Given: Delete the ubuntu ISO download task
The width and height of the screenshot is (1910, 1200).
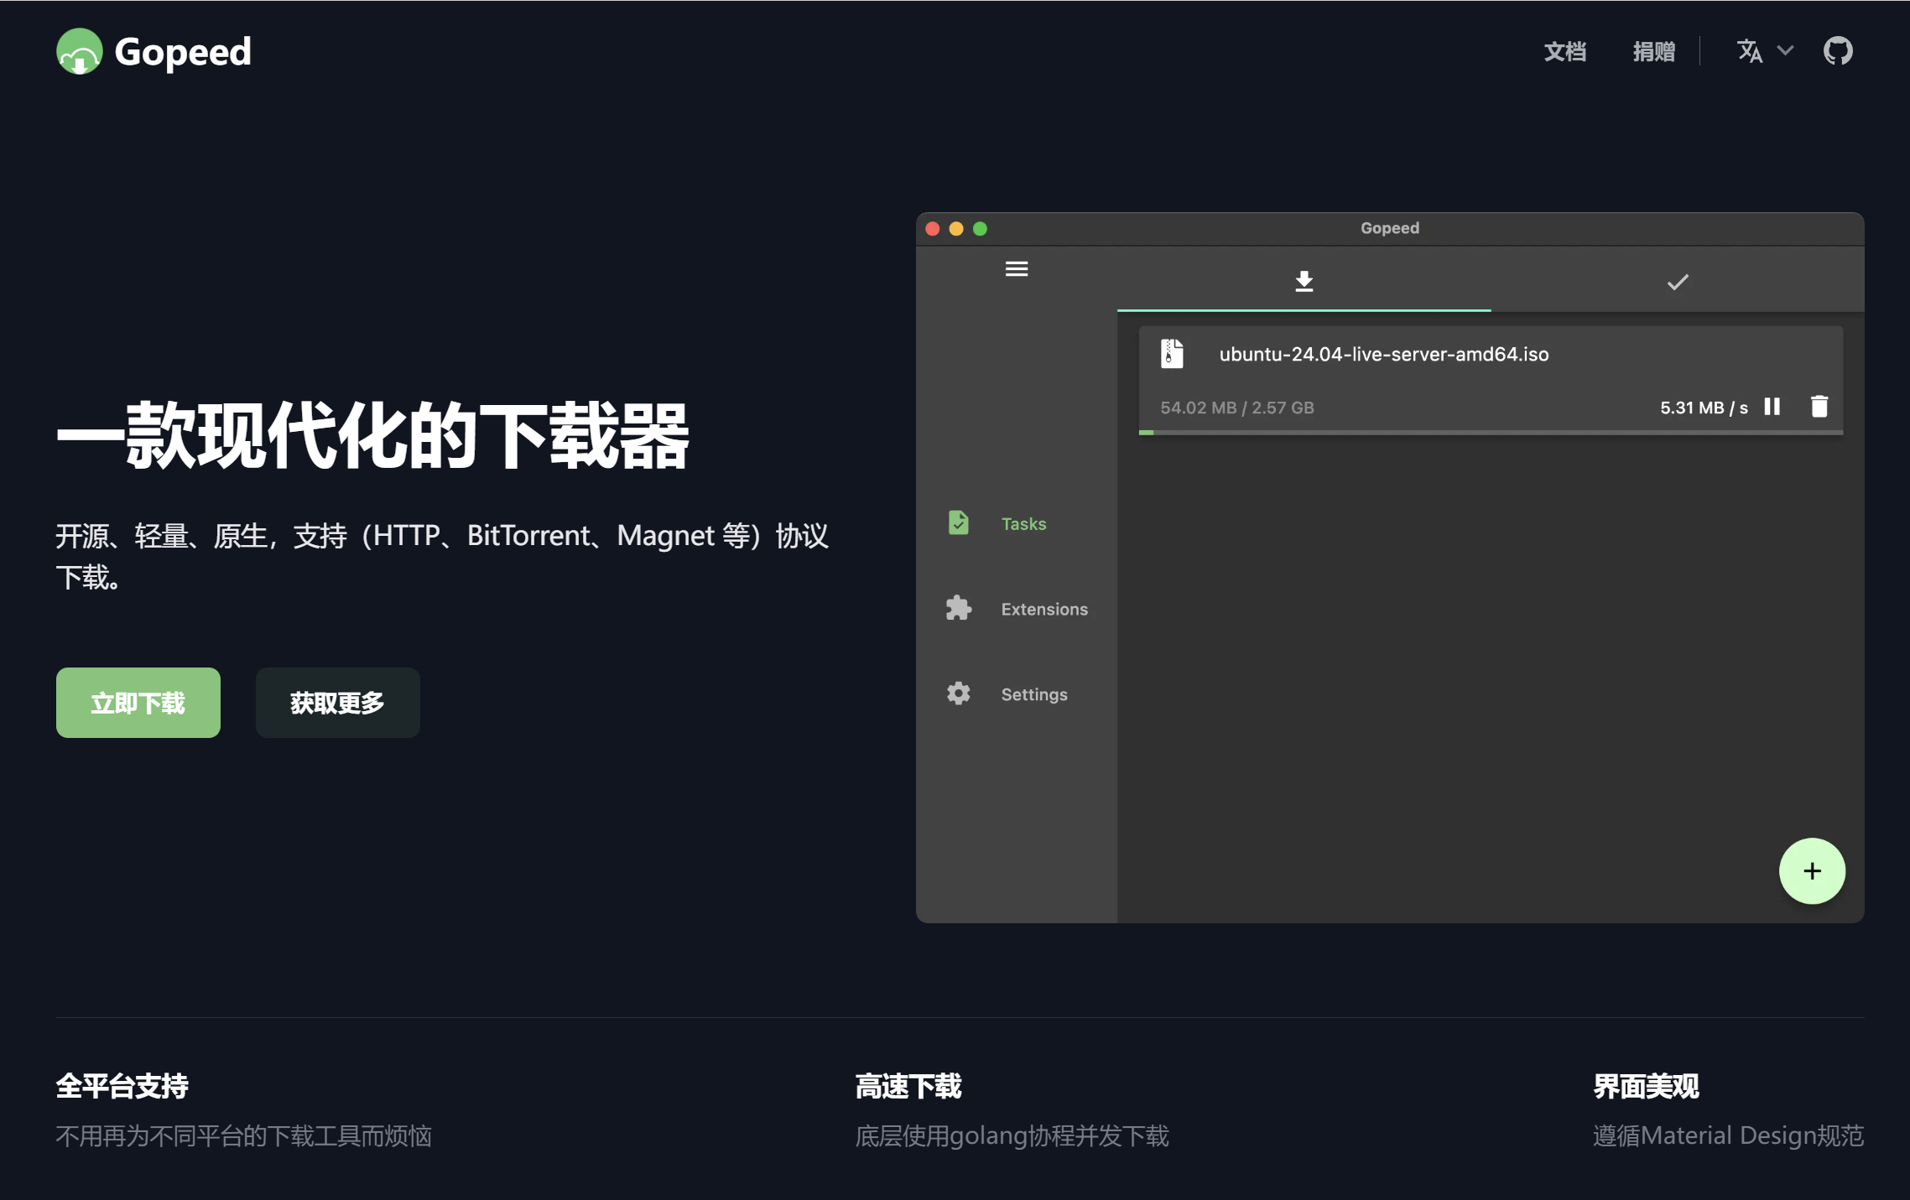Looking at the screenshot, I should pyautogui.click(x=1819, y=407).
